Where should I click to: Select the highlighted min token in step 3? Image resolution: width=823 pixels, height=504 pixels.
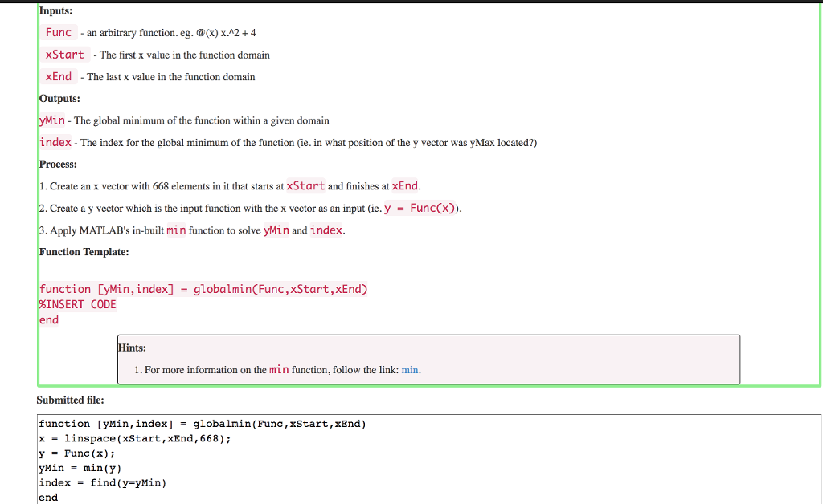click(177, 230)
